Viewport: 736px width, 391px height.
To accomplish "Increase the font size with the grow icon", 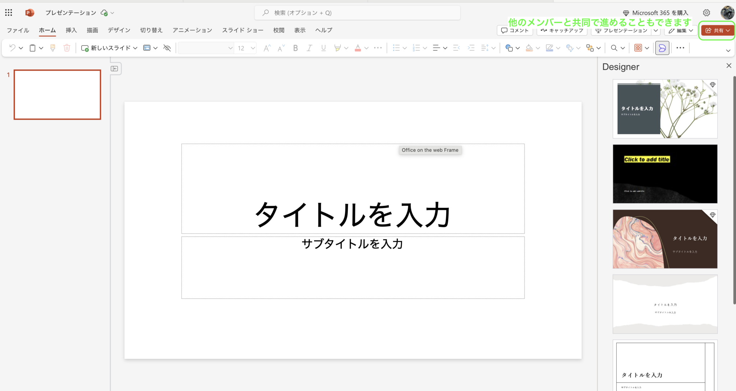I will coord(266,48).
